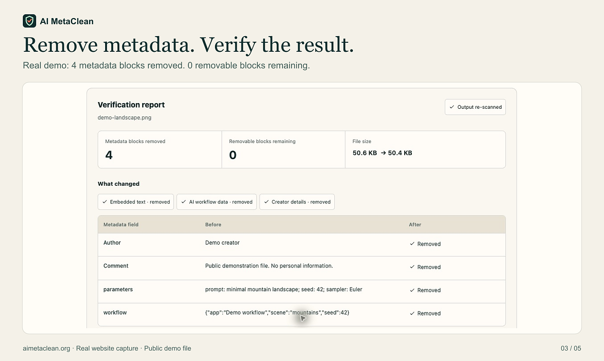The height and width of the screenshot is (361, 604).
Task: Click the 03 / 05 slide counter
Action: coord(571,348)
